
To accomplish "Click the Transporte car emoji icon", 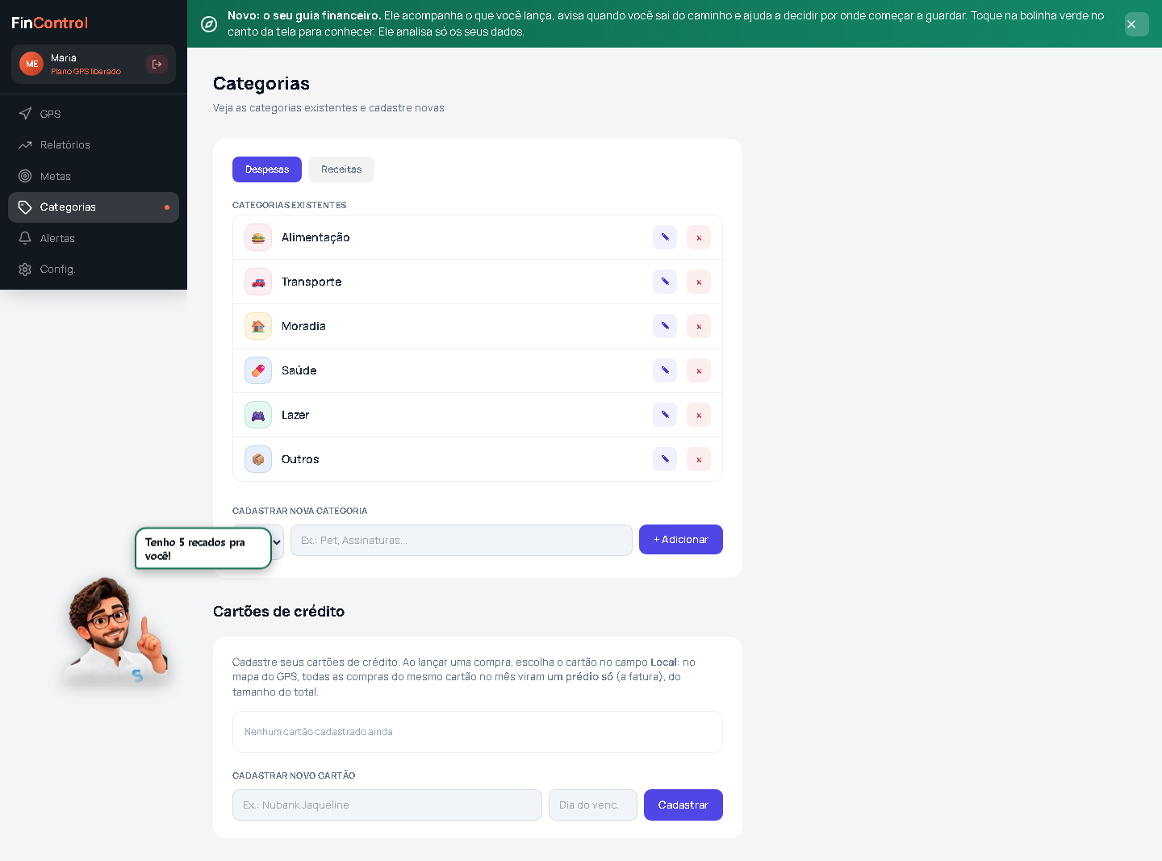I will (258, 282).
